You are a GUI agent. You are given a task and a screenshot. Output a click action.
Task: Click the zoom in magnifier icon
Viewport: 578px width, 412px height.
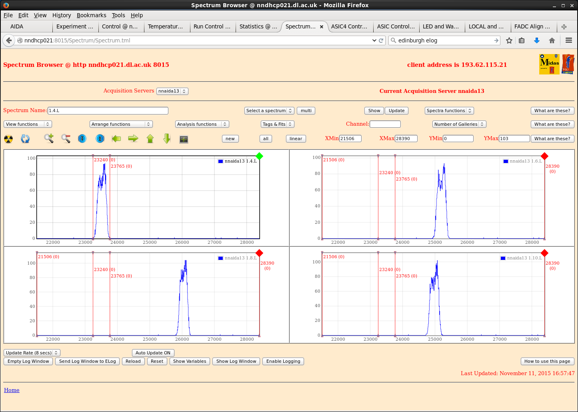tap(49, 139)
